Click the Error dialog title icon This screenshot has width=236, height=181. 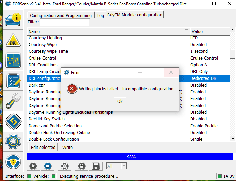coord(67,73)
